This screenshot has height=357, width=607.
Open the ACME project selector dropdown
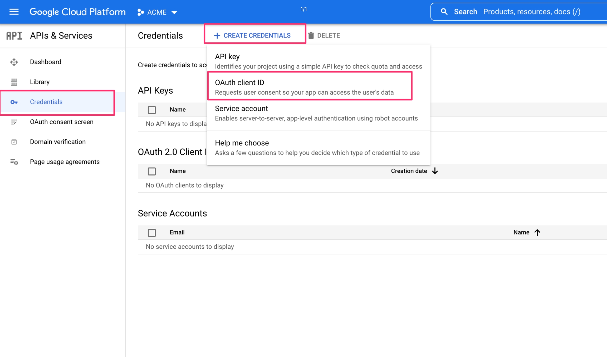click(x=157, y=12)
